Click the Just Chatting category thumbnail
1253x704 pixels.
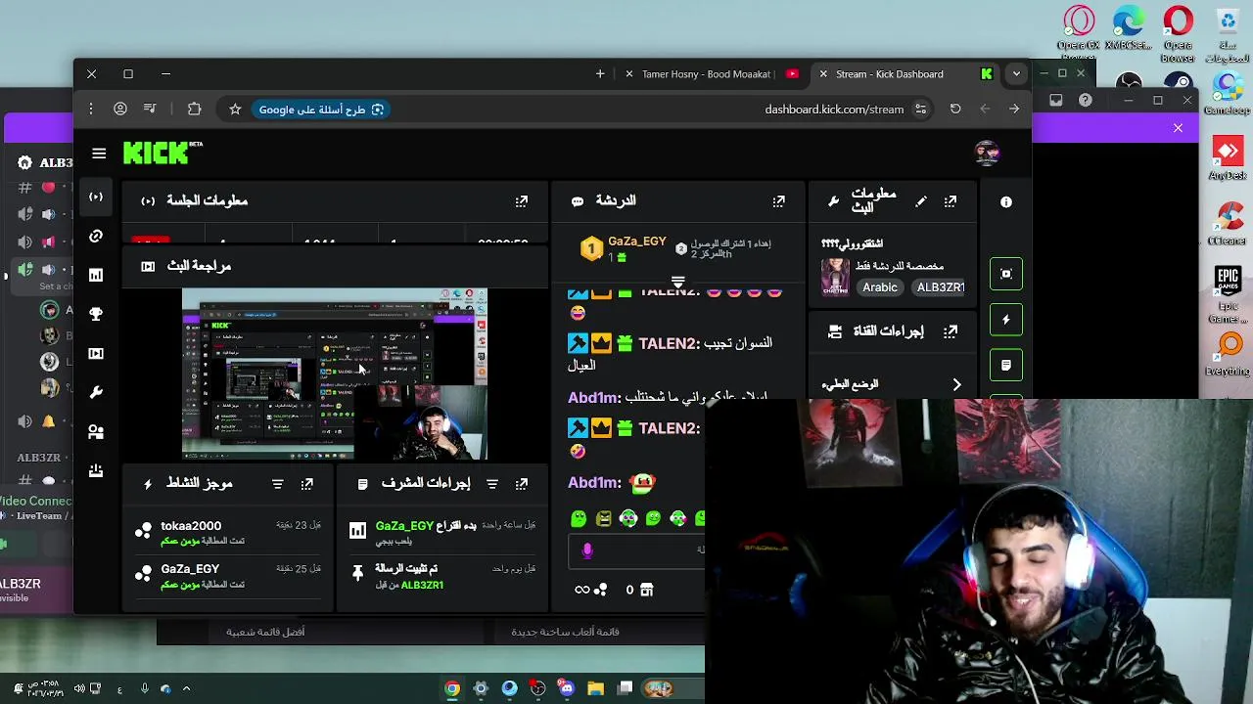[835, 278]
